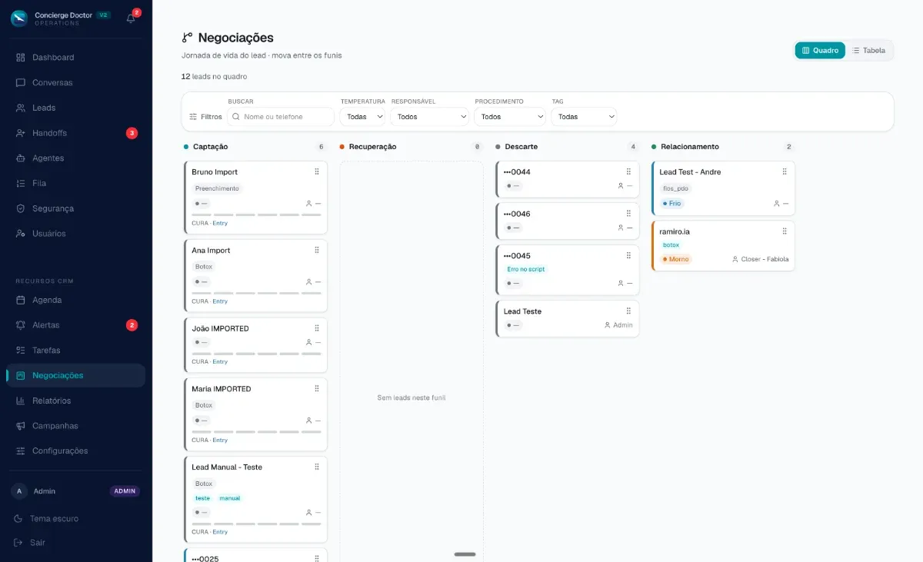Click the scroll handle under Recuperação column
Image resolution: width=923 pixels, height=562 pixels.
pyautogui.click(x=465, y=554)
